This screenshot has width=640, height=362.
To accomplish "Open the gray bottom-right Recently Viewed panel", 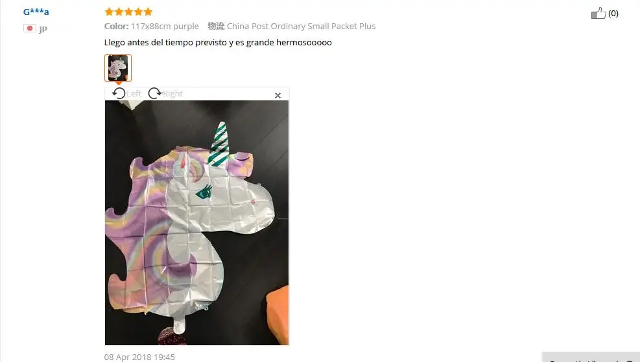I will (x=591, y=357).
